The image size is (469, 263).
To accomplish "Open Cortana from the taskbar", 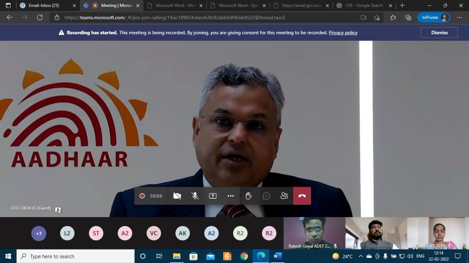I will (143, 256).
